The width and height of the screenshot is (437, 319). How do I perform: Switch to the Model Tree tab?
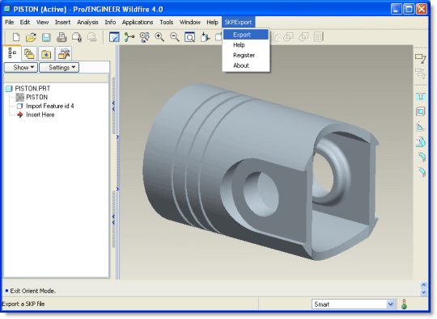tap(12, 52)
